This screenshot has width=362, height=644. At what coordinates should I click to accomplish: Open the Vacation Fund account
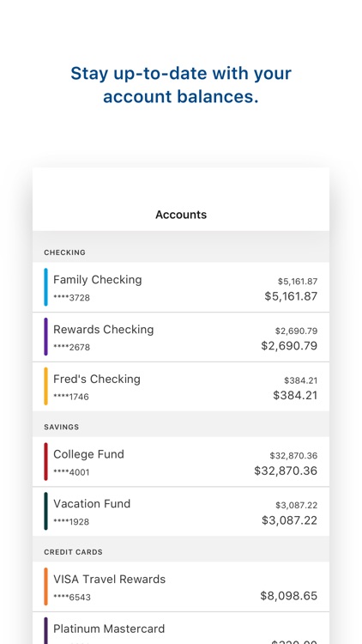[181, 512]
